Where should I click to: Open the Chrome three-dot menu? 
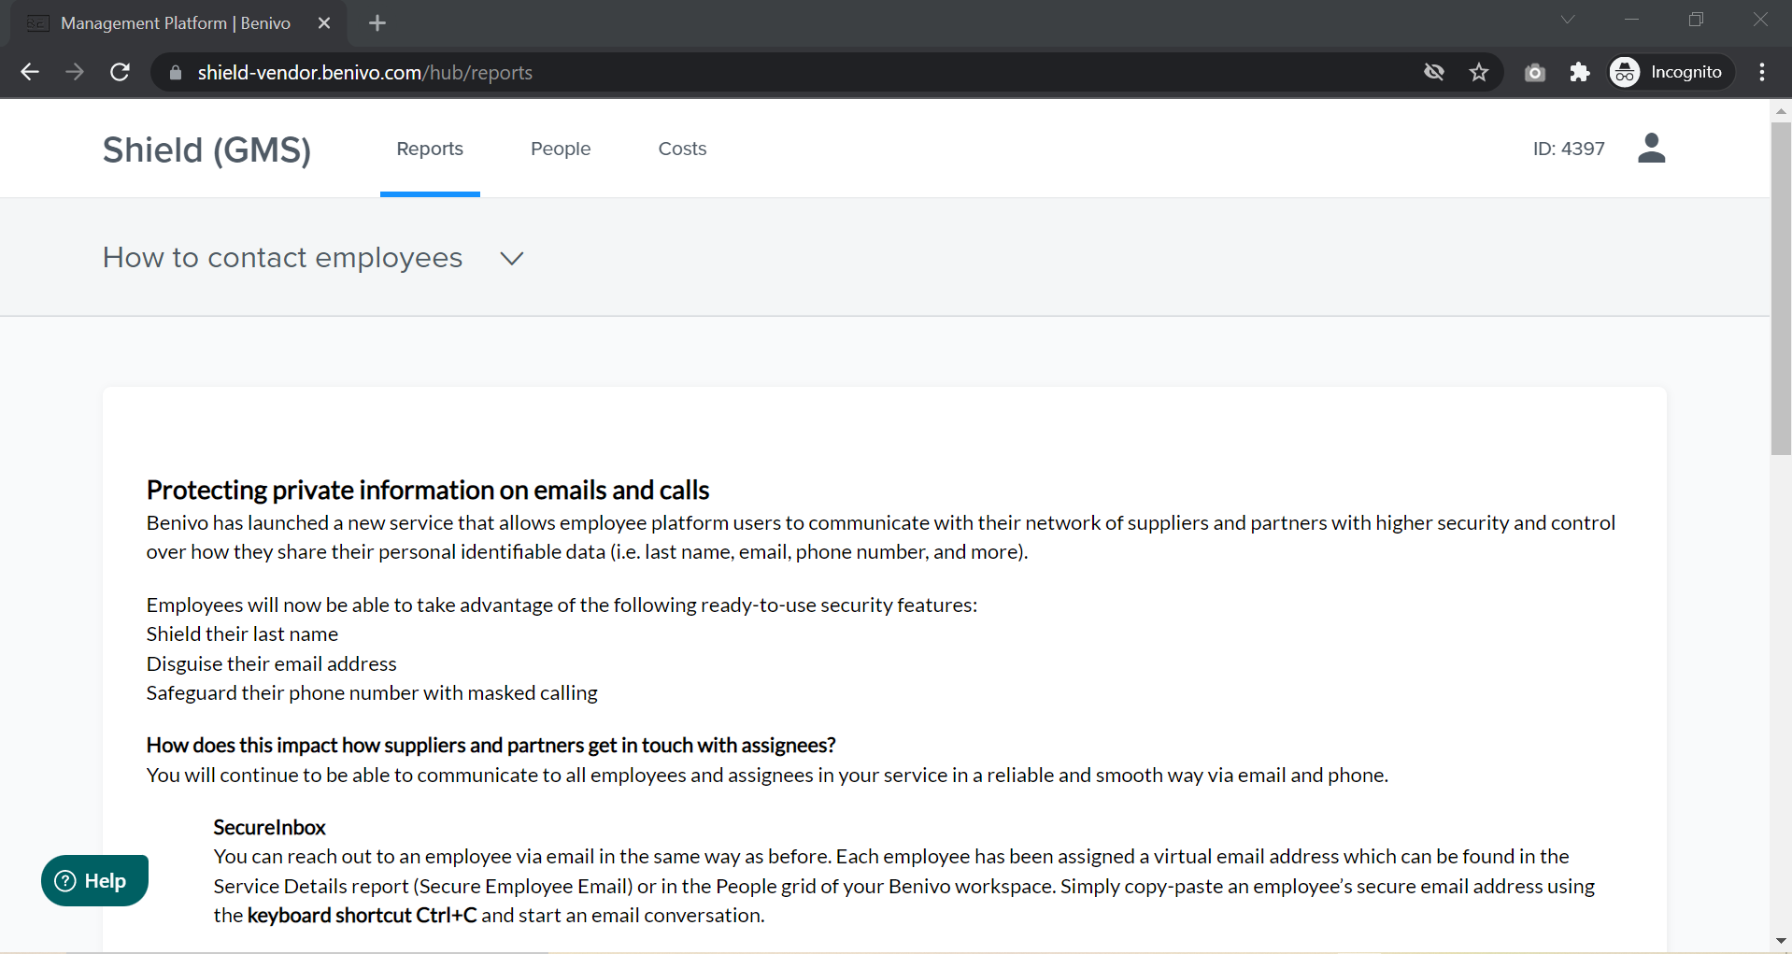tap(1762, 72)
